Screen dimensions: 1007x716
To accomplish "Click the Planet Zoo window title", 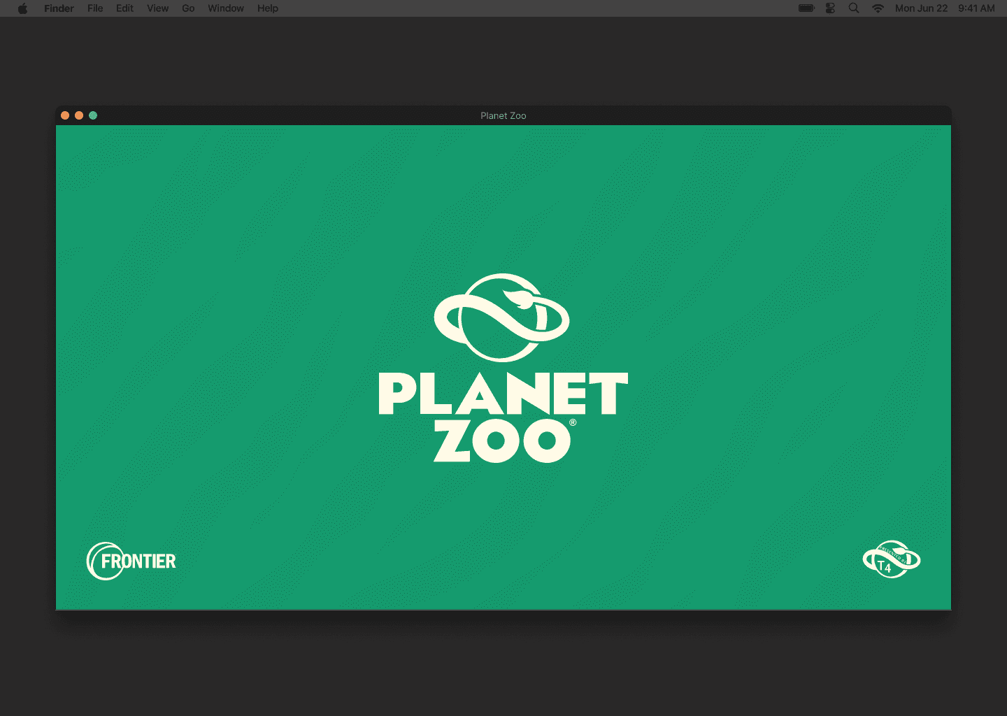I will click(x=503, y=116).
